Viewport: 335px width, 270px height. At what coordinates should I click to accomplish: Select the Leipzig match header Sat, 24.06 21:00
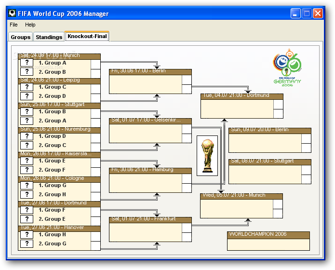click(x=59, y=81)
